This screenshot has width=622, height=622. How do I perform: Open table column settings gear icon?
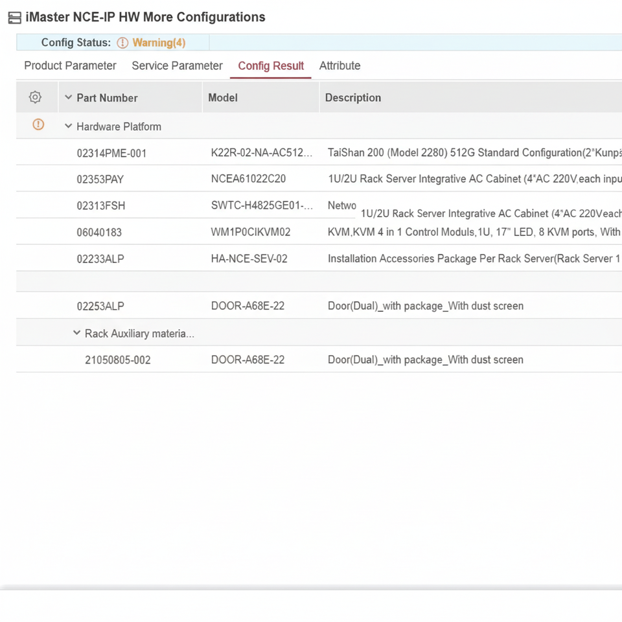(35, 97)
